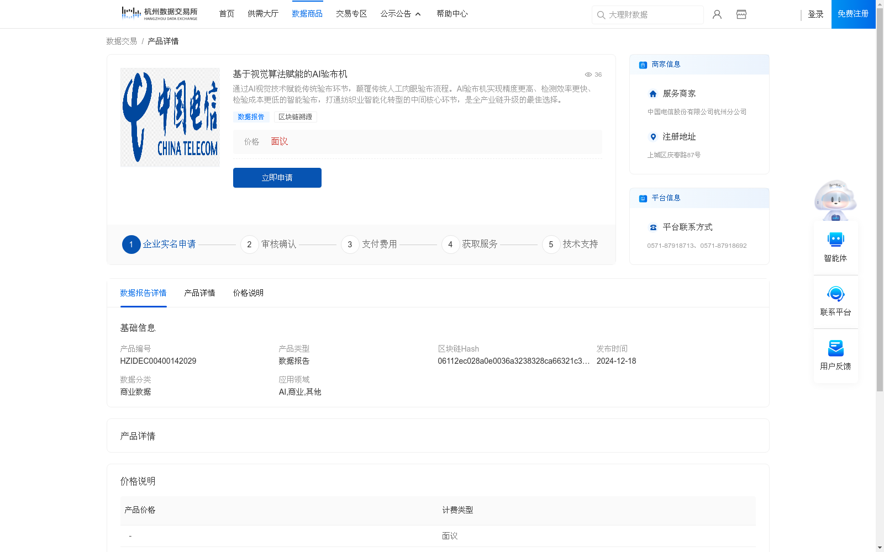
Task: Switch to 价格说明 tab
Action: pos(248,293)
